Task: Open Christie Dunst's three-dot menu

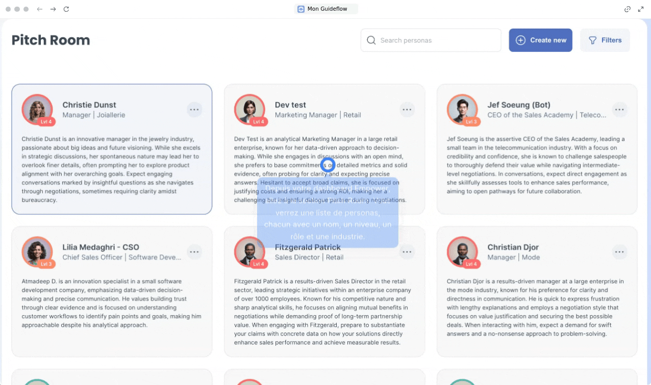Action: click(x=194, y=109)
